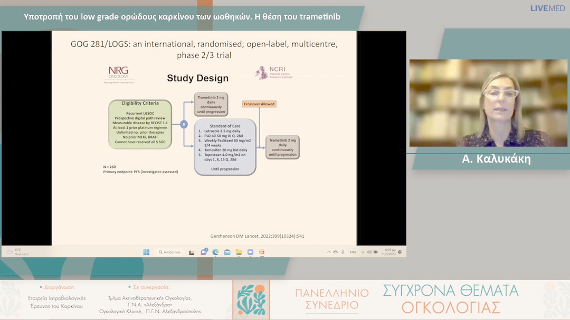This screenshot has height=320, width=570.
Task: Click the NRG Oncology logo on the slide
Action: coord(119,75)
